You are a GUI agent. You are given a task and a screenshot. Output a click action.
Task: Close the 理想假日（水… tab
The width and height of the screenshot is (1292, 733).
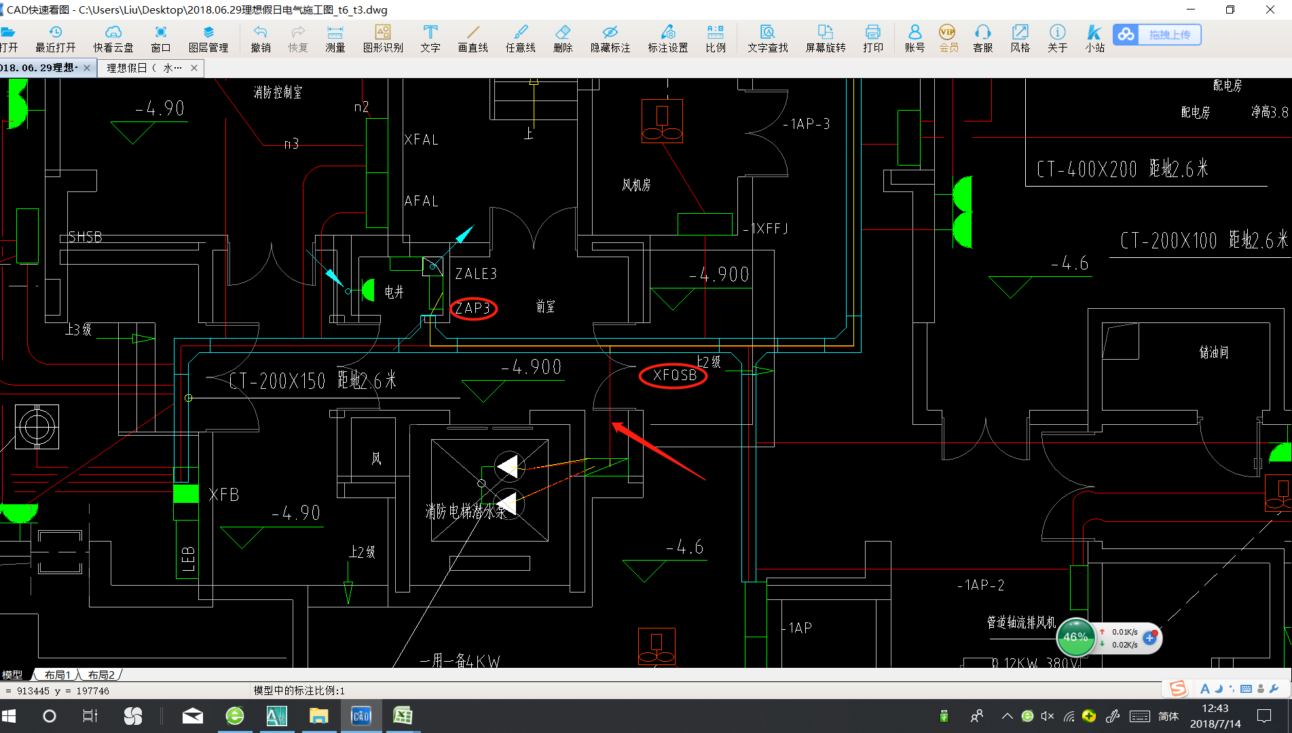point(194,68)
